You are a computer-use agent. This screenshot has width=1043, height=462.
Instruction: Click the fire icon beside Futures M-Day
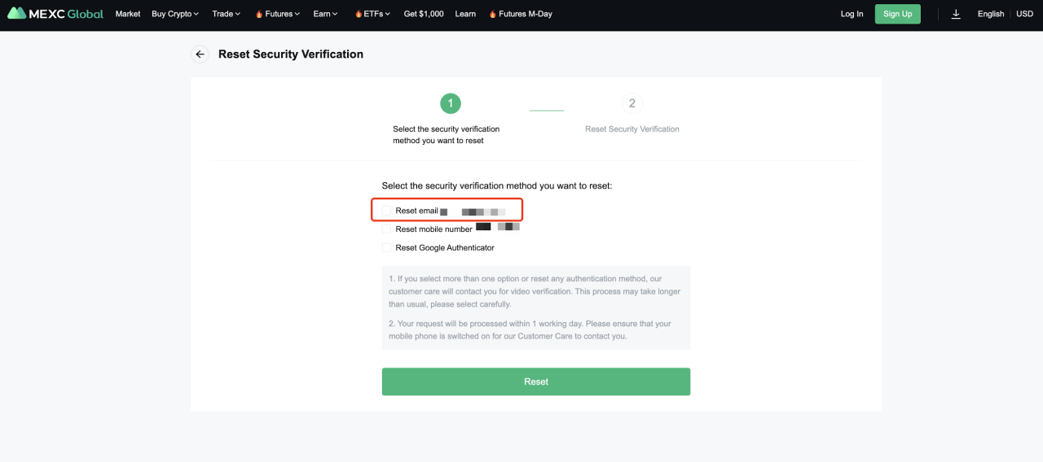pos(493,14)
